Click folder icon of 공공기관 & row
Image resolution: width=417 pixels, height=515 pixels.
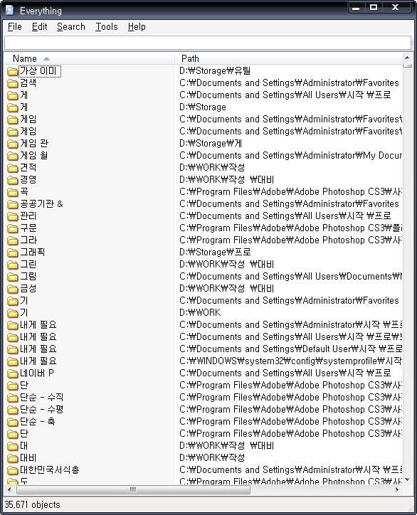pos(13,204)
